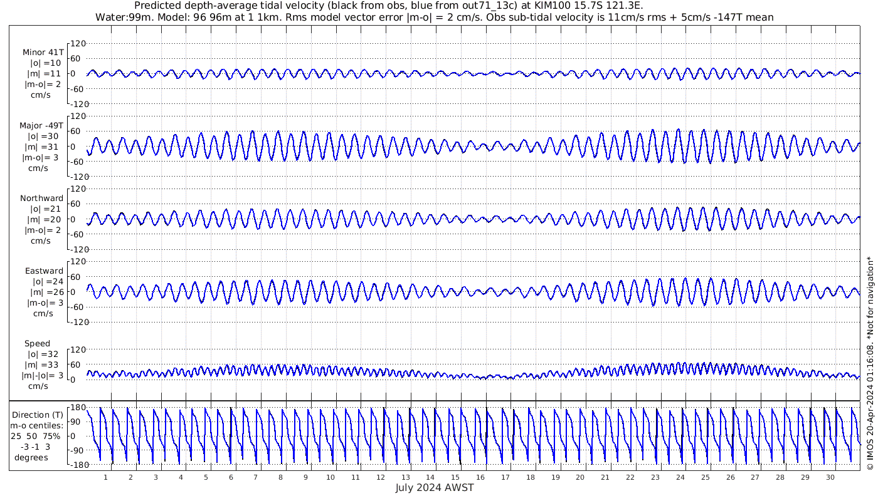878x501 pixels.
Task: Click the 'Speed' panel label
Action: point(37,343)
